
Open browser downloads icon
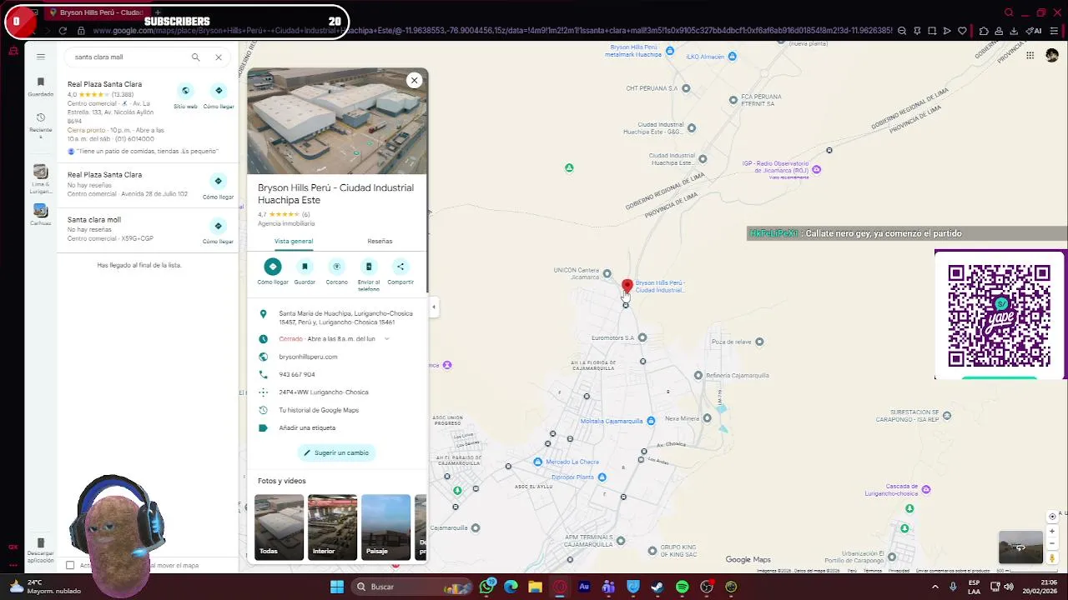click(1014, 31)
